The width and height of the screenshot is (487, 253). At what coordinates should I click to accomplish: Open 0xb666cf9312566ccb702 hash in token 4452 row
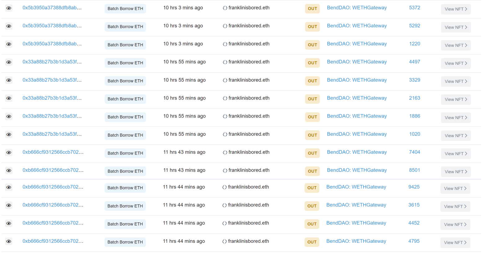coord(53,223)
